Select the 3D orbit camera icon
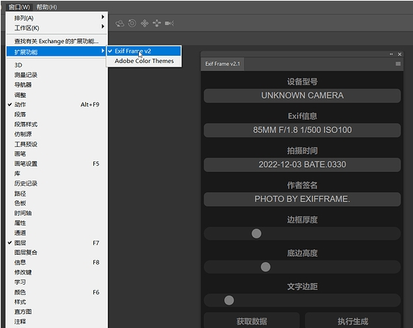This screenshot has width=413, height=328. 120,23
